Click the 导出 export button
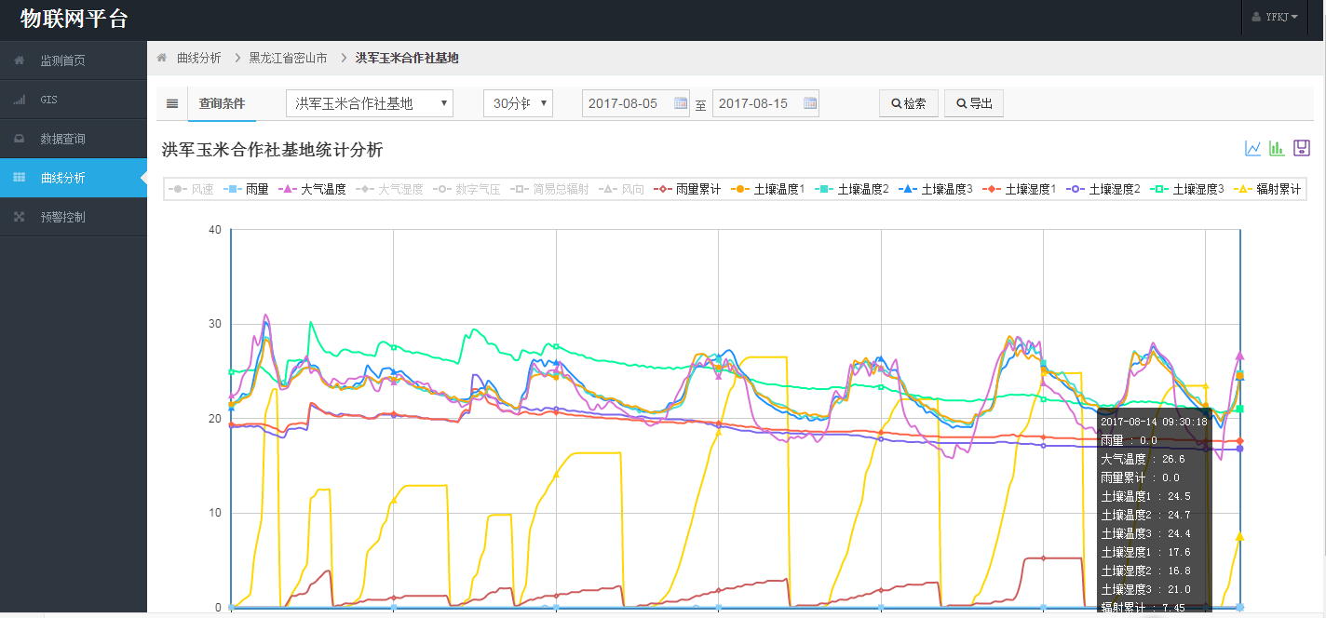 tap(973, 103)
